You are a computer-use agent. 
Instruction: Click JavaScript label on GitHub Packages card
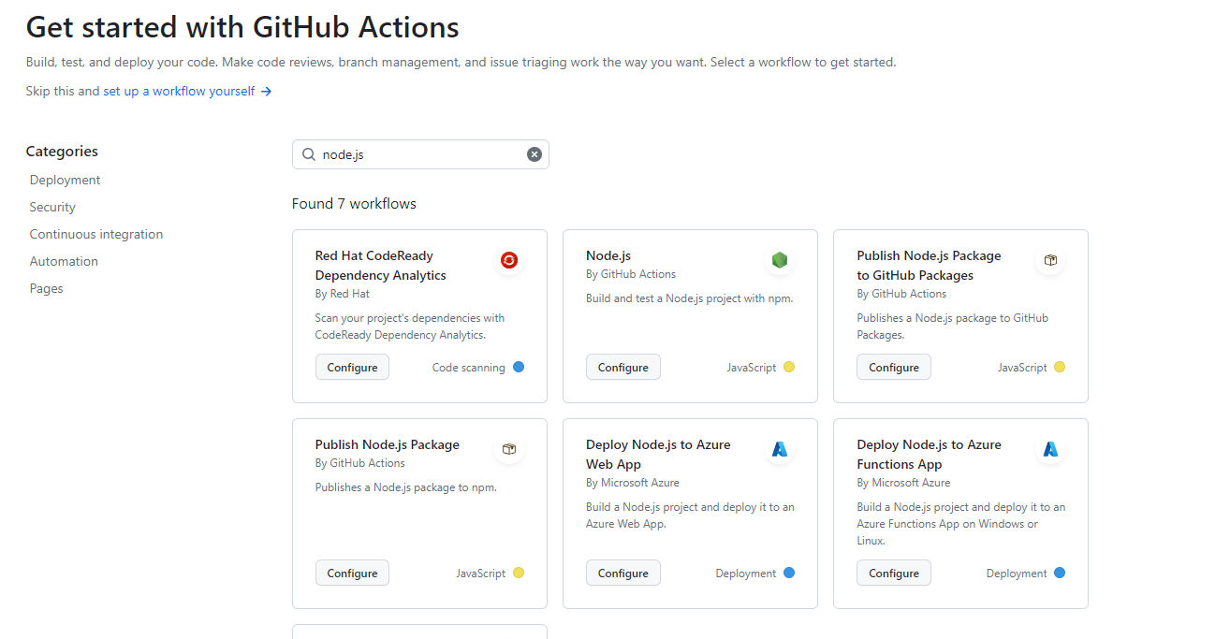(1022, 368)
